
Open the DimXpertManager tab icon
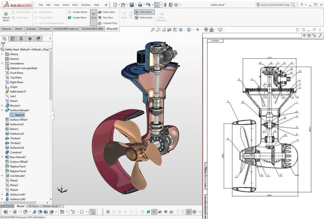pyautogui.click(x=30, y=38)
